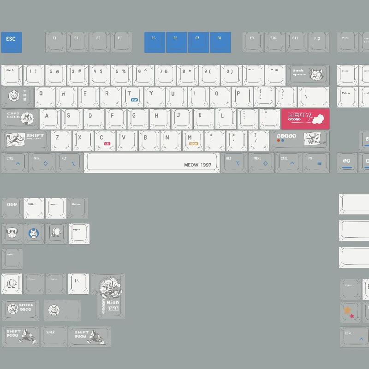Click the blue F8 keycap
The width and height of the screenshot is (369, 369).
[x=220, y=42]
